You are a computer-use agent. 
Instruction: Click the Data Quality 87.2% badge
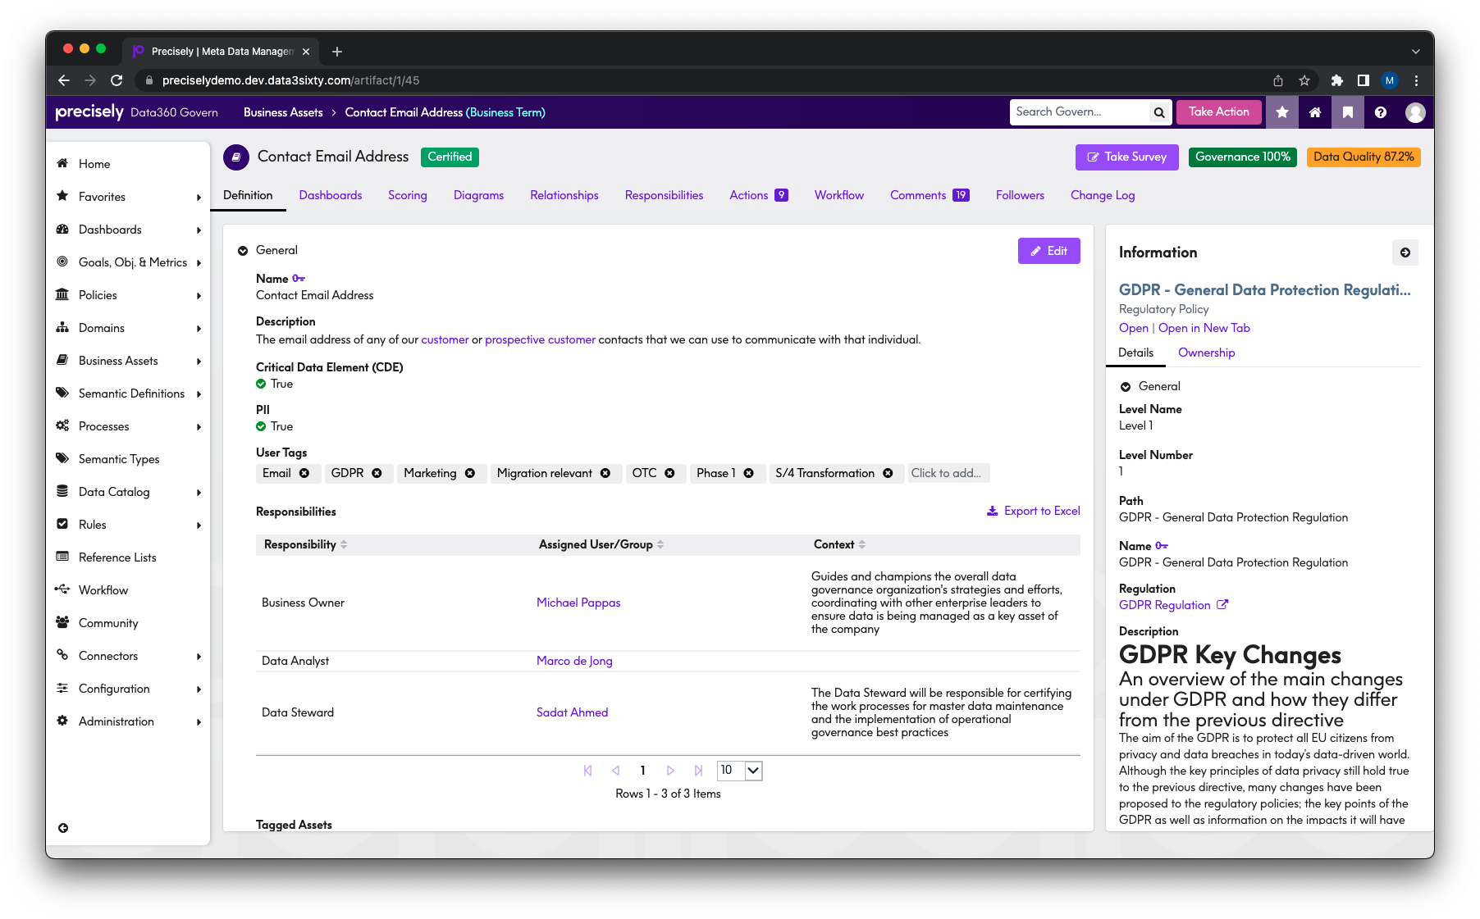[1364, 157]
